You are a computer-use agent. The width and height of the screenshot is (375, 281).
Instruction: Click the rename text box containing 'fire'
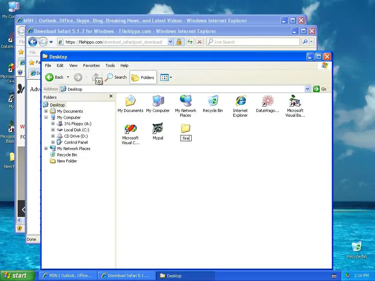(186, 138)
